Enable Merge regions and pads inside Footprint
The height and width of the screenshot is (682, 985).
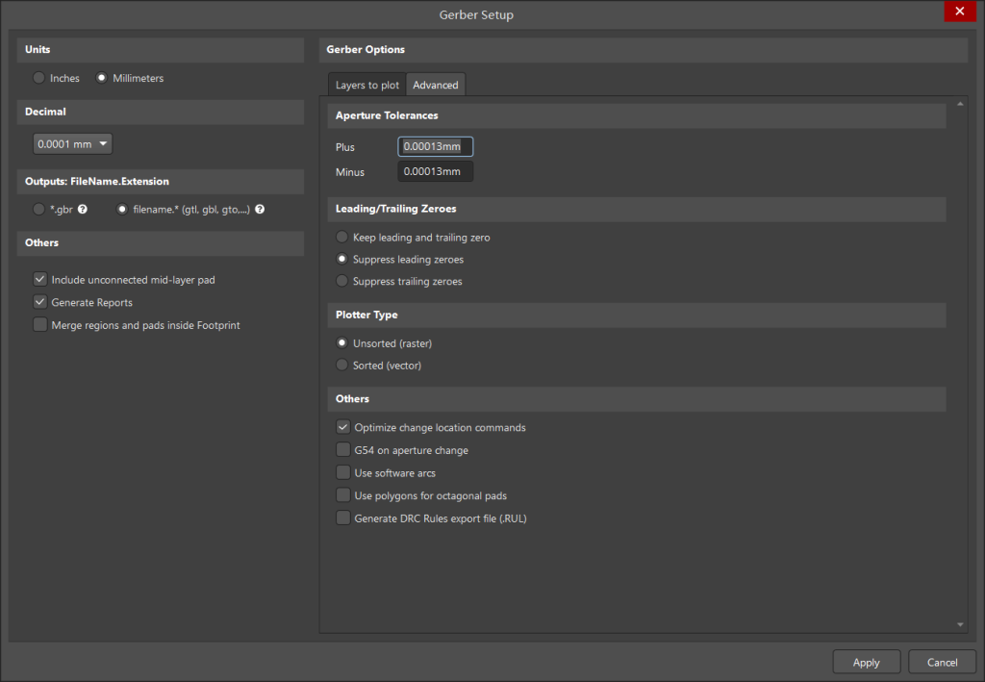coord(40,325)
